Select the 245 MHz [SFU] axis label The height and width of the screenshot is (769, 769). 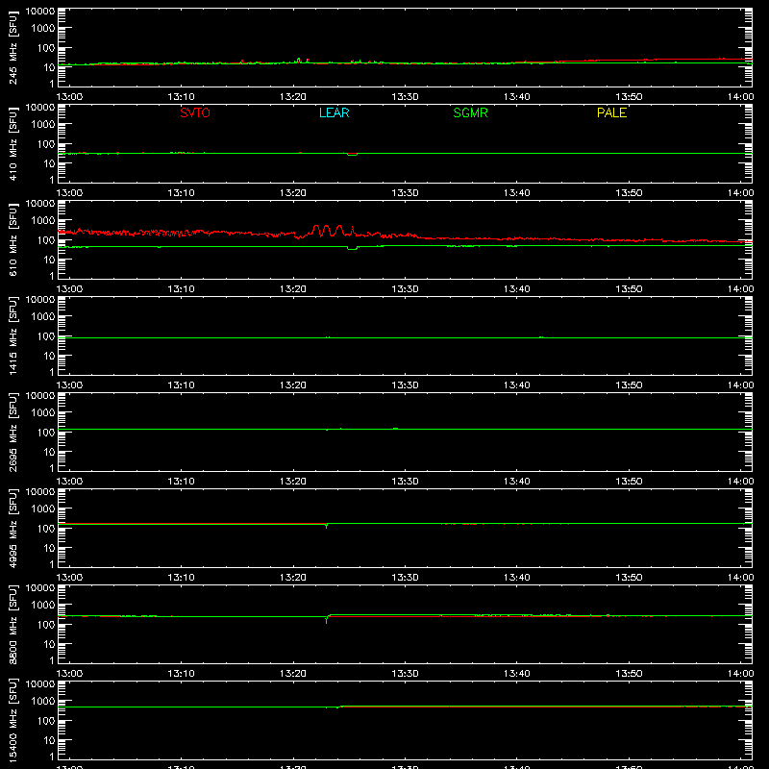click(x=12, y=47)
